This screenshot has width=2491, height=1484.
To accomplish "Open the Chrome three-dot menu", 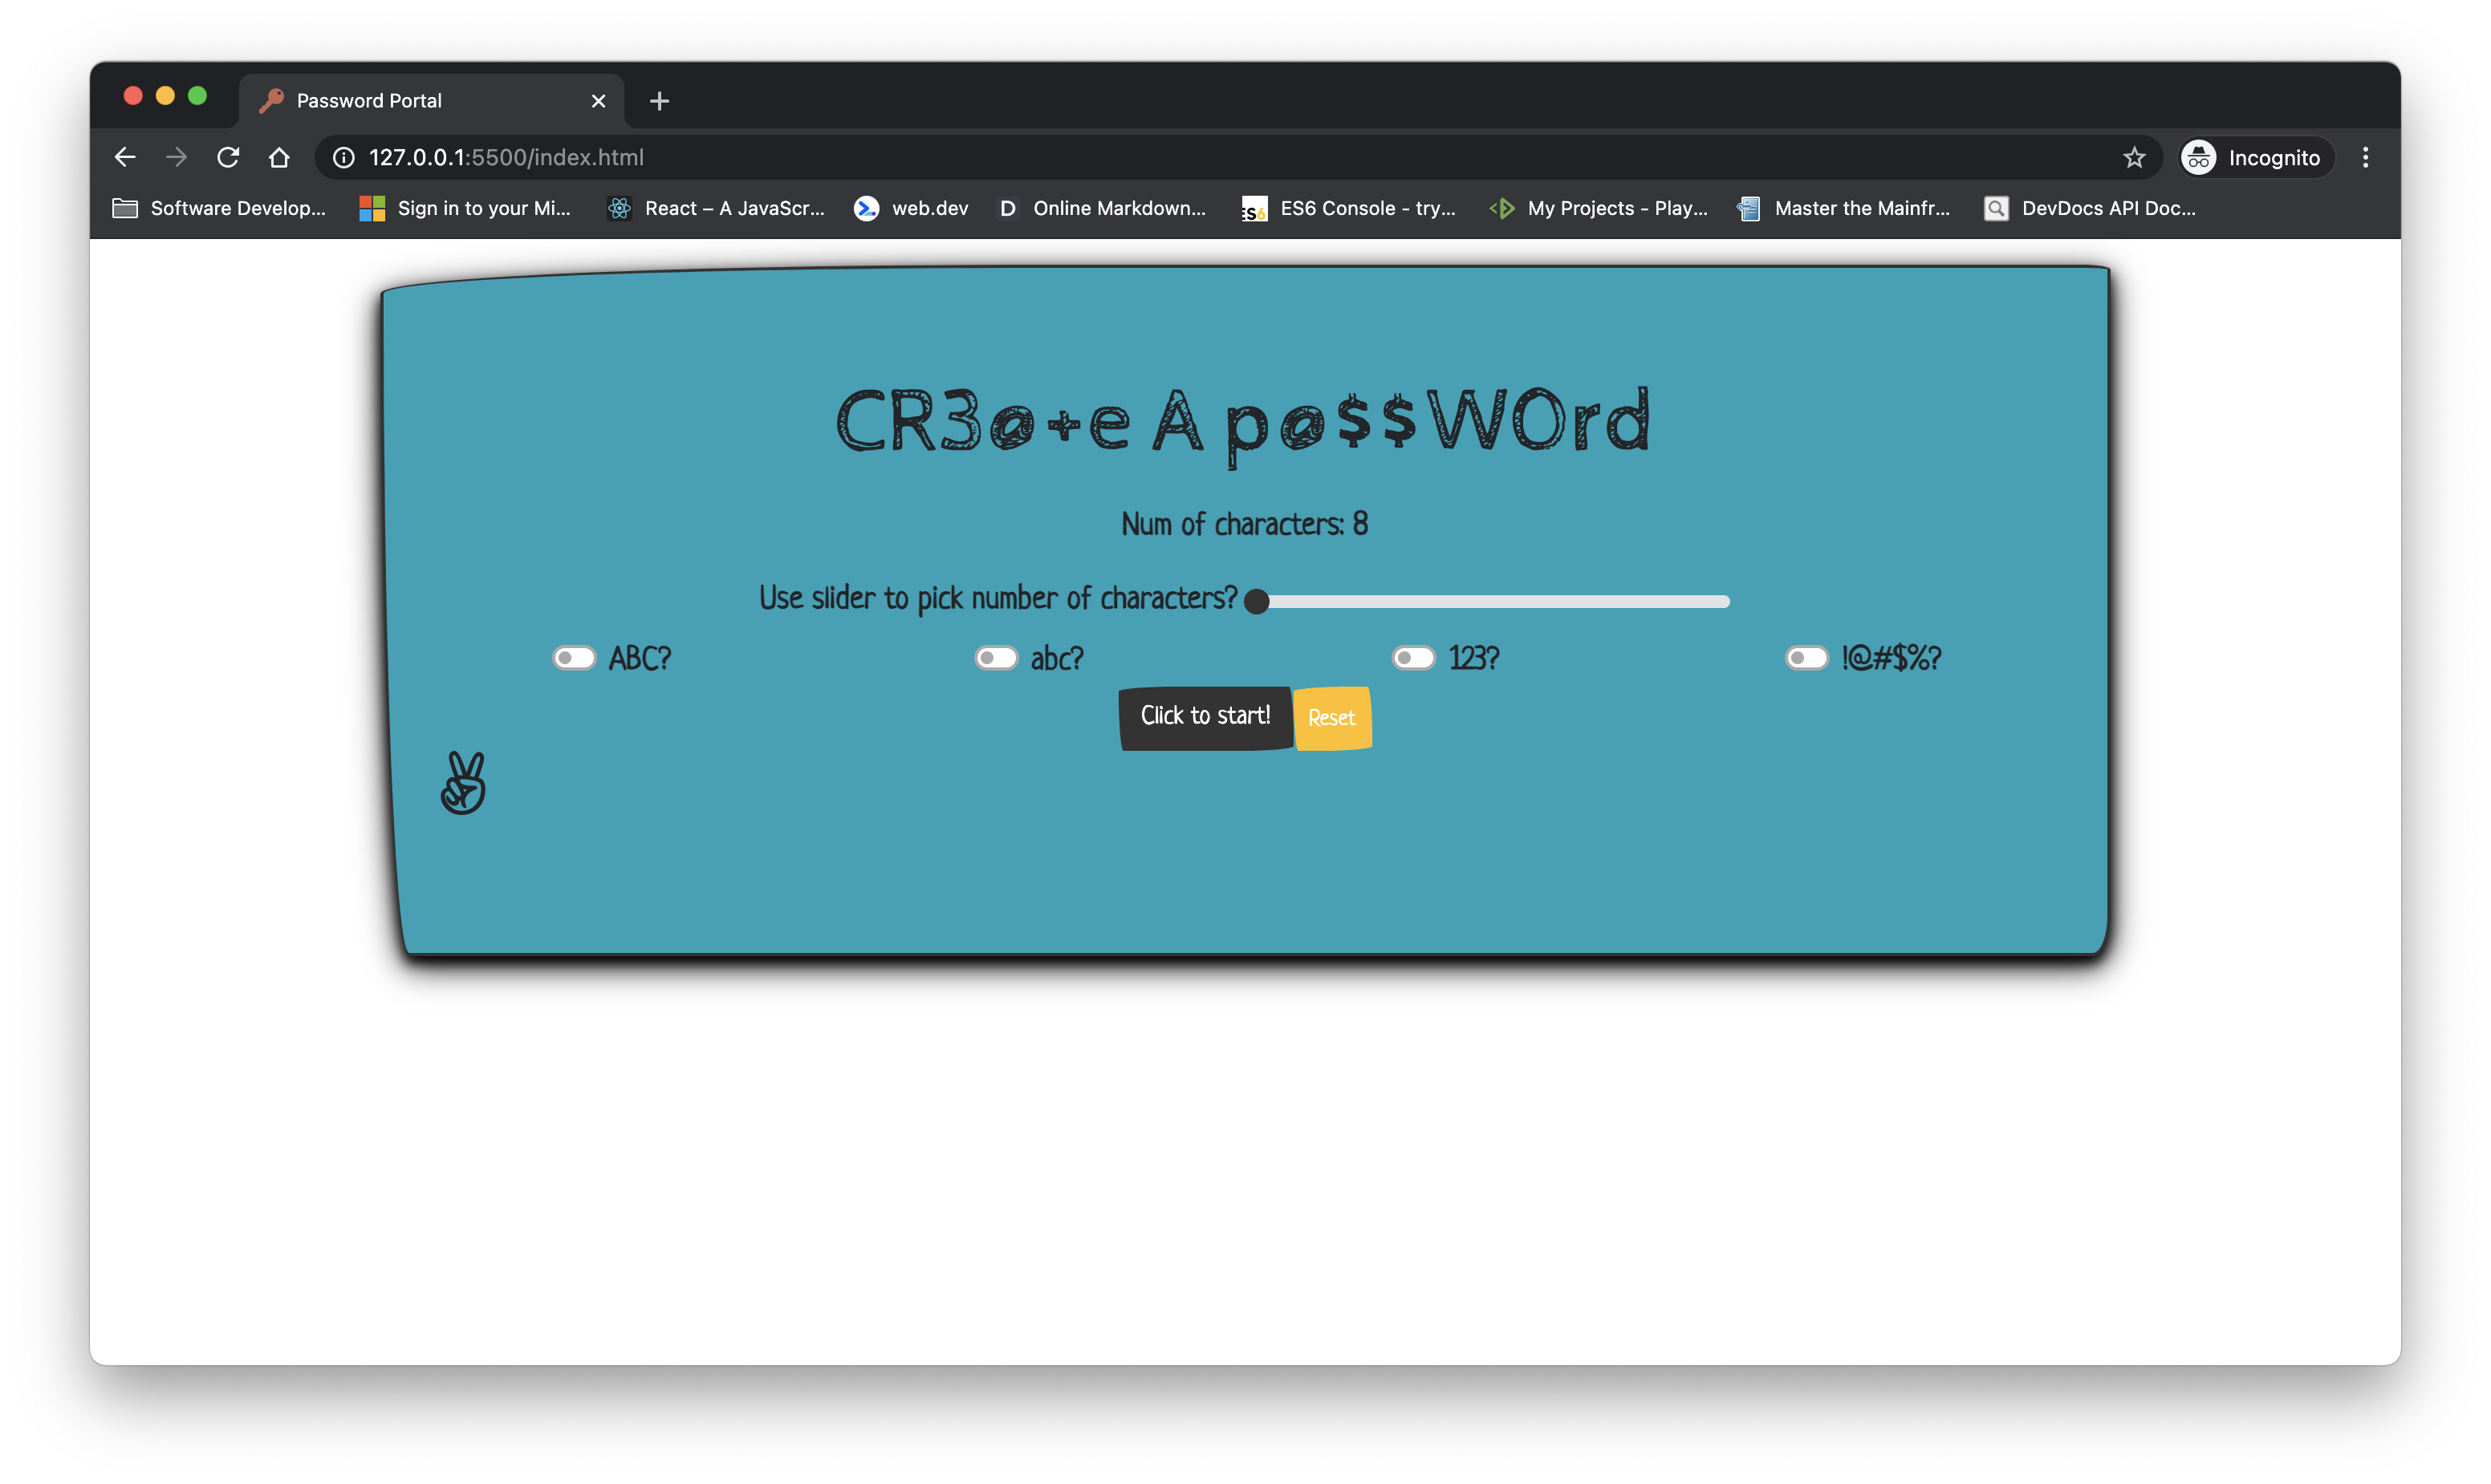I will (2365, 157).
